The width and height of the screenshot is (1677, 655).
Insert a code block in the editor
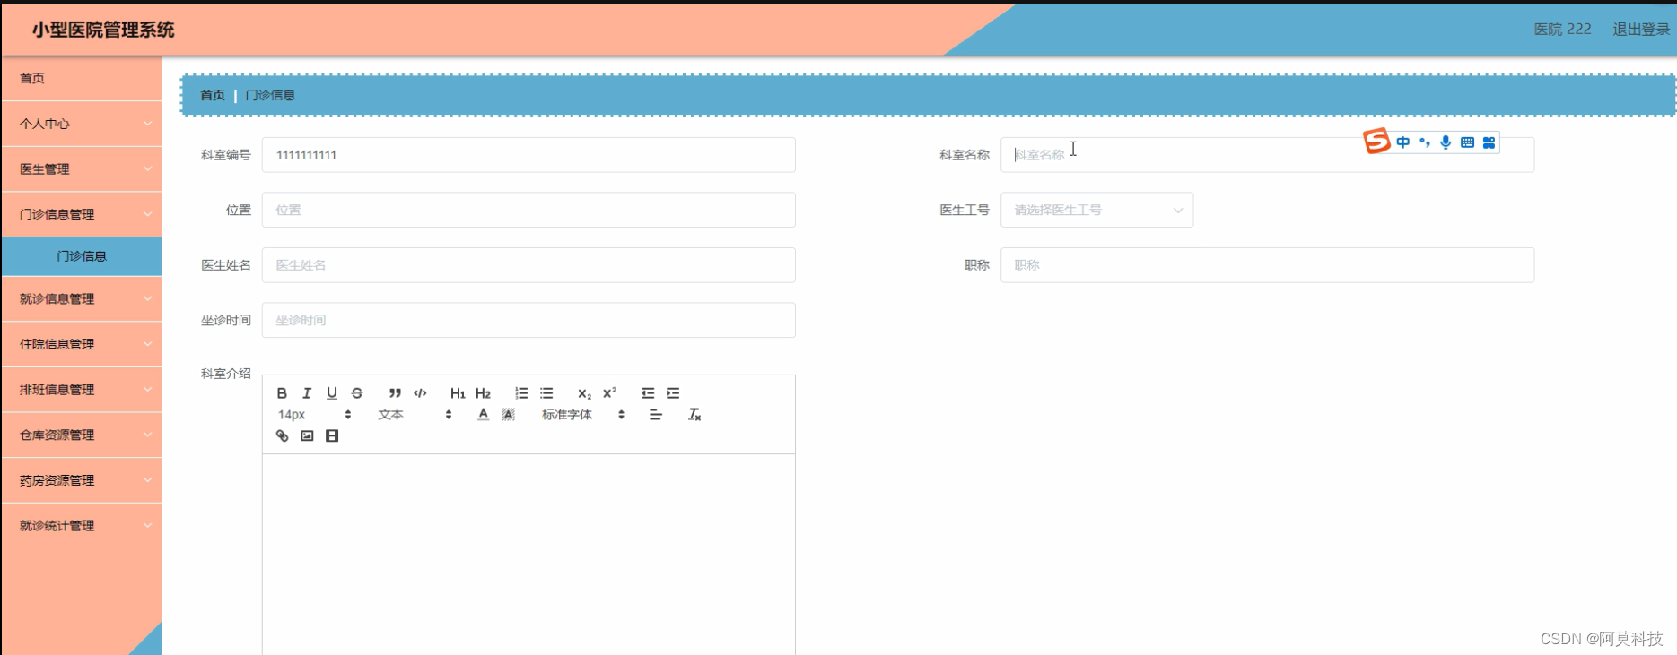pyautogui.click(x=420, y=393)
